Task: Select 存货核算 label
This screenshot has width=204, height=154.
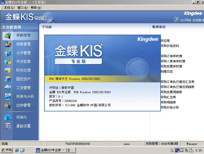Action: click(23, 61)
